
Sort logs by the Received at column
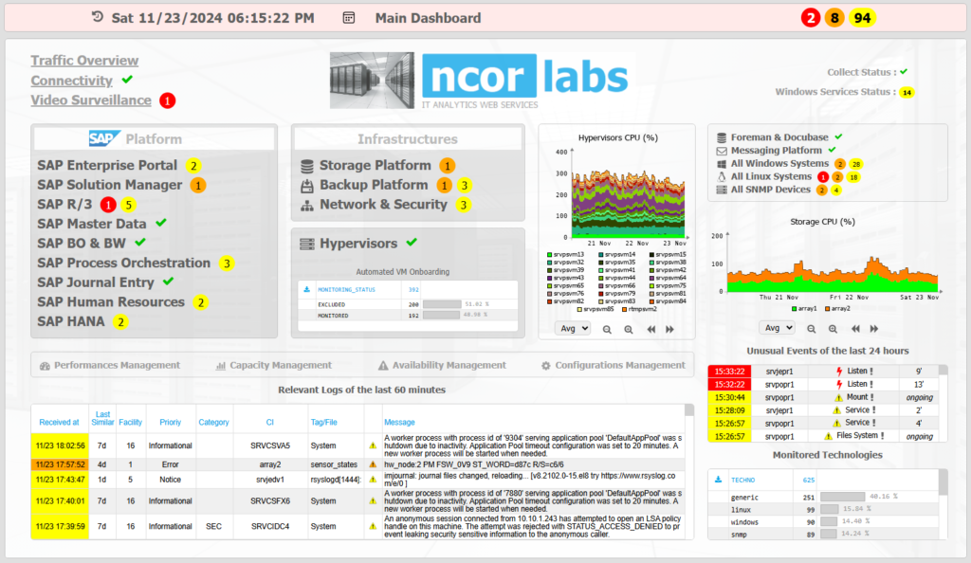click(59, 423)
